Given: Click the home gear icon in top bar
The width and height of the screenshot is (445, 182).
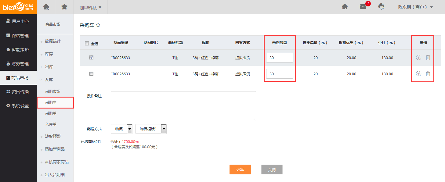Looking at the screenshot, I should 46,7.
